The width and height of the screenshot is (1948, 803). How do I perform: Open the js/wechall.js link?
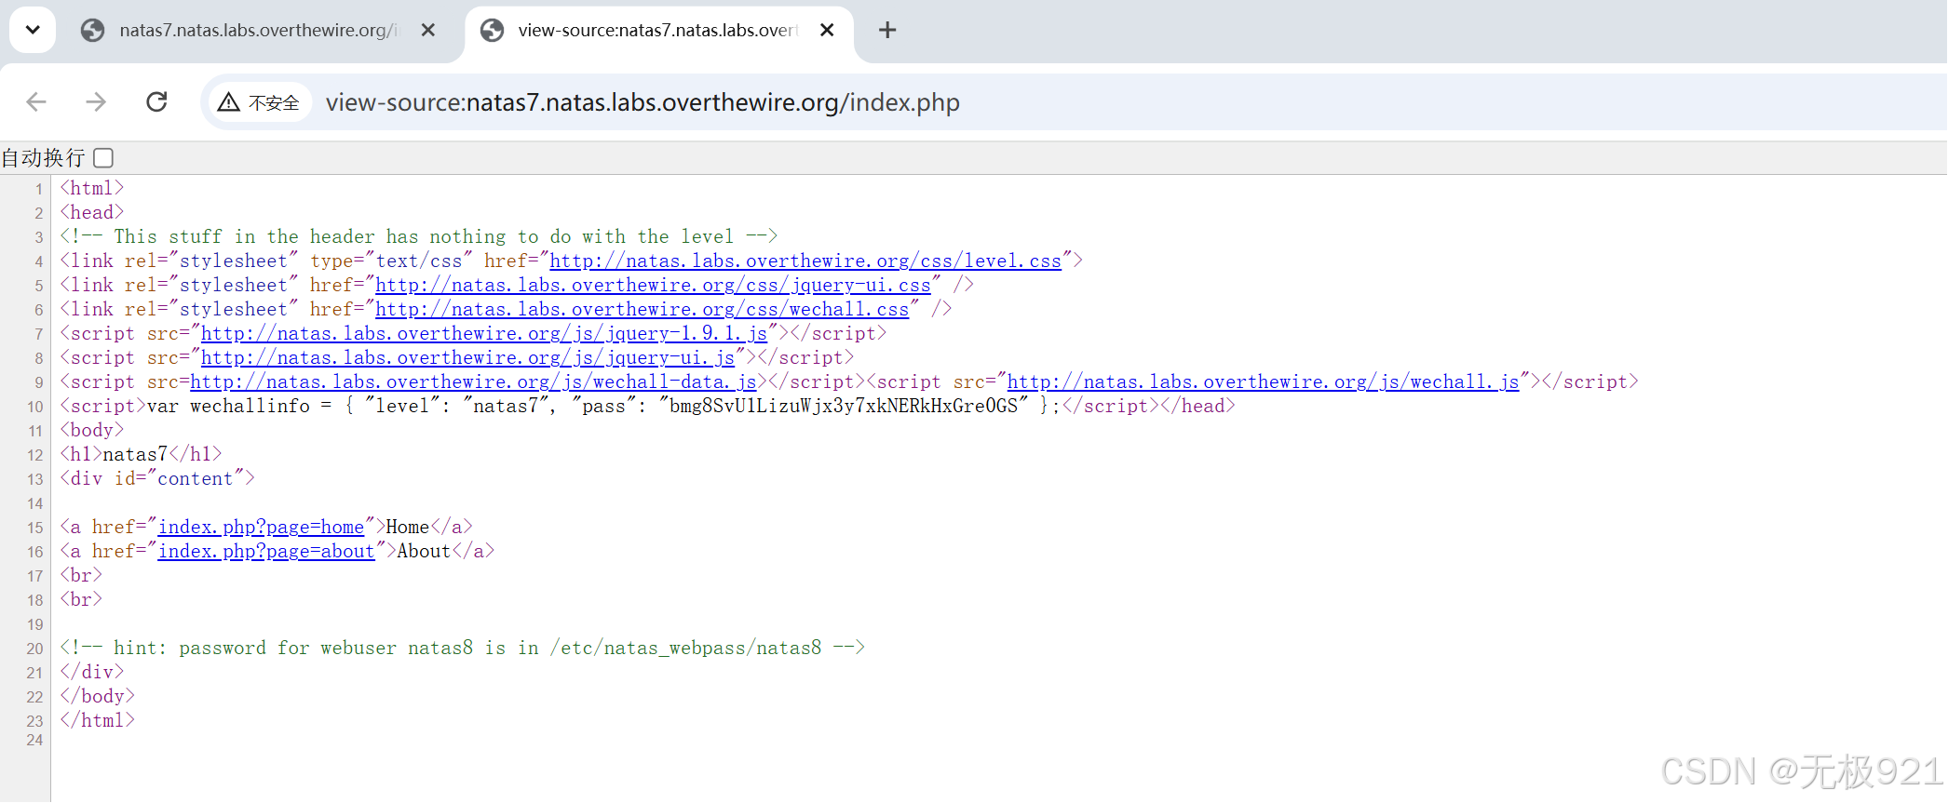click(x=1263, y=382)
